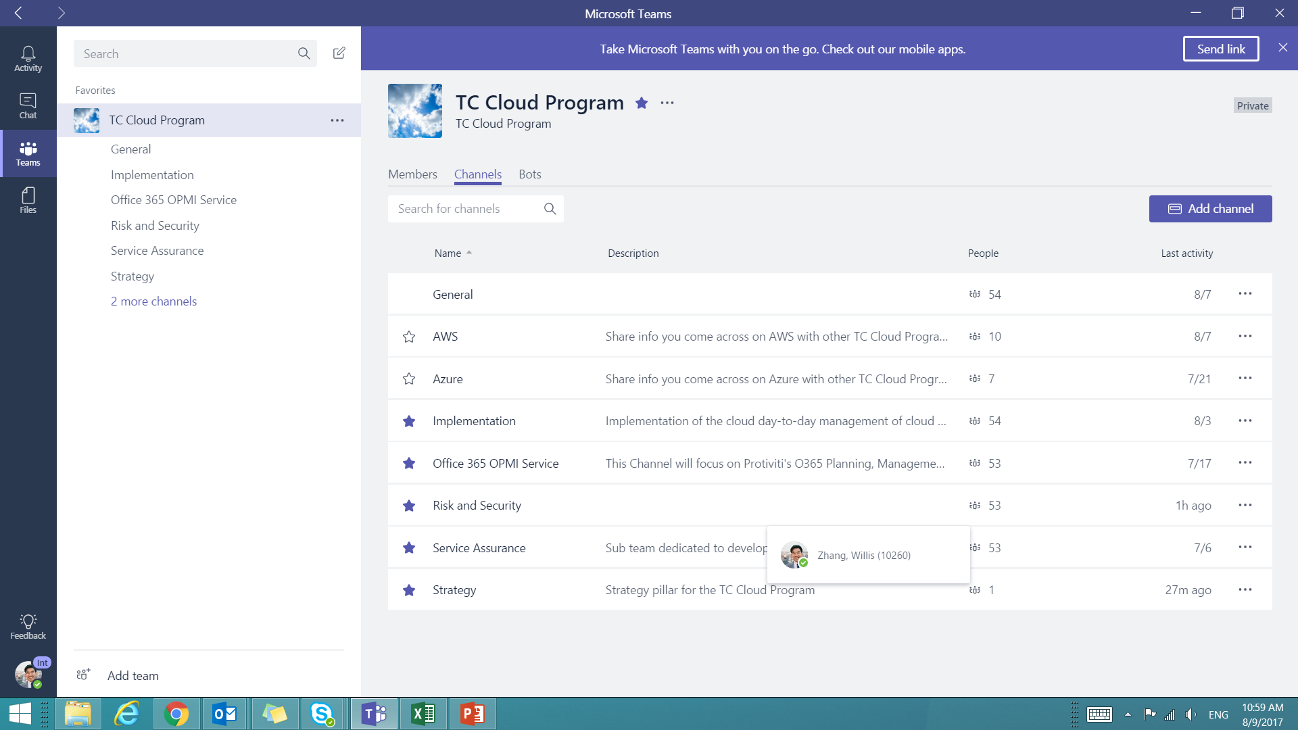Viewport: 1298px width, 730px height.
Task: Open team options ellipsis in the sidebar
Action: [337, 120]
